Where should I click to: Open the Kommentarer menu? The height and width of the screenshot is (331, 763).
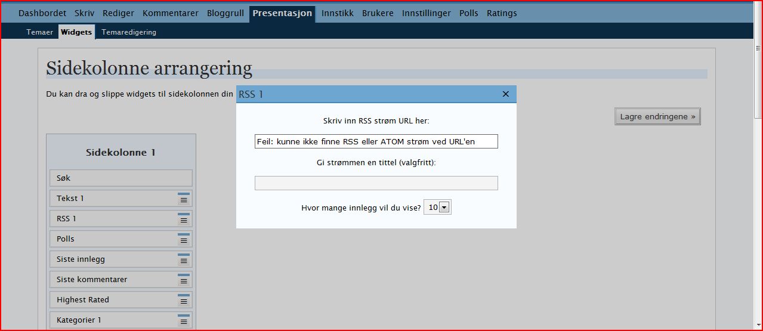click(x=171, y=13)
